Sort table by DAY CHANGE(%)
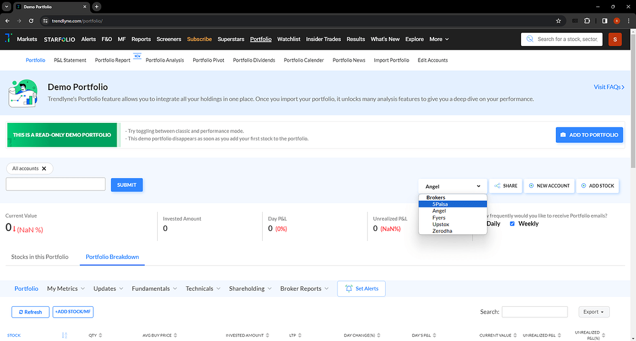Screen dimensions: 636x341 coord(378,335)
